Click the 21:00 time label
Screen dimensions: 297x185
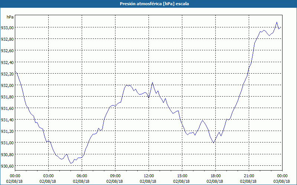(x=248, y=176)
